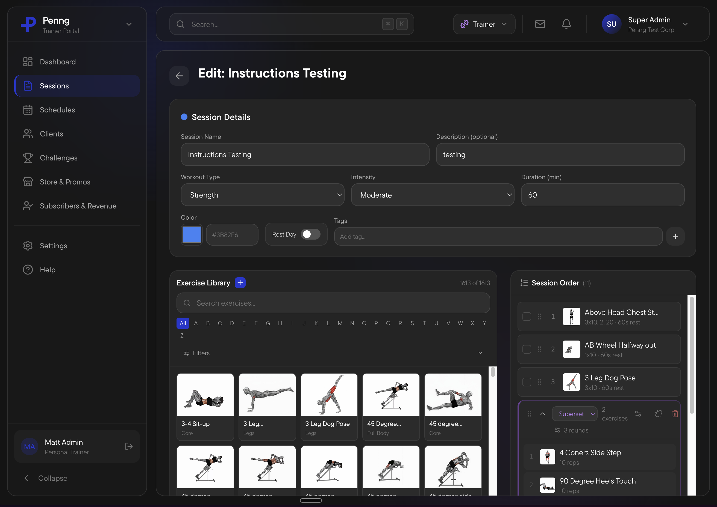This screenshot has width=717, height=507.
Task: Open Schedules in the sidebar
Action: (57, 110)
